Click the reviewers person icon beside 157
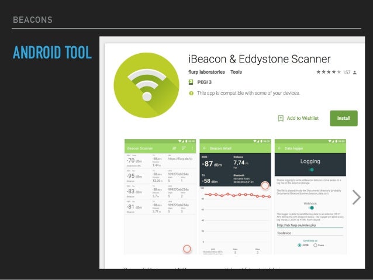This screenshot has width=373, height=280. (x=355, y=72)
